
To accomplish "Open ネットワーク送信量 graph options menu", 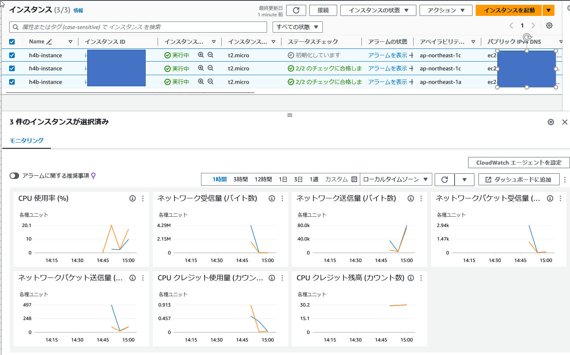I will point(421,198).
